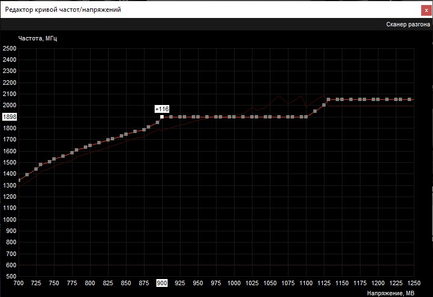
Task: Select the curve point at 875 mV
Action: [144, 130]
